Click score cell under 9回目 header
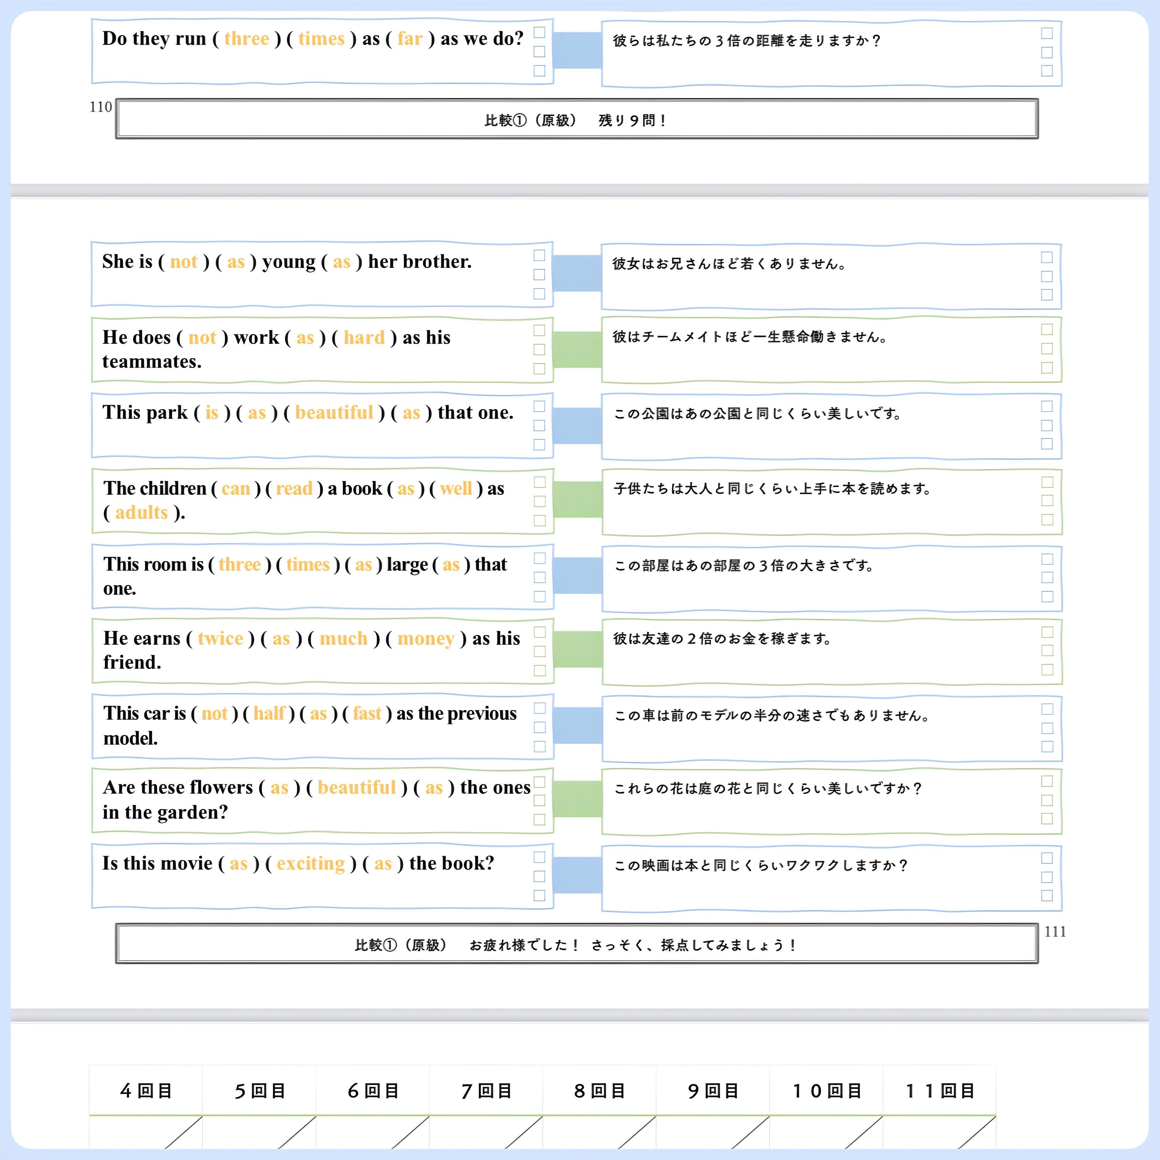1160x1160 pixels. [x=712, y=1133]
